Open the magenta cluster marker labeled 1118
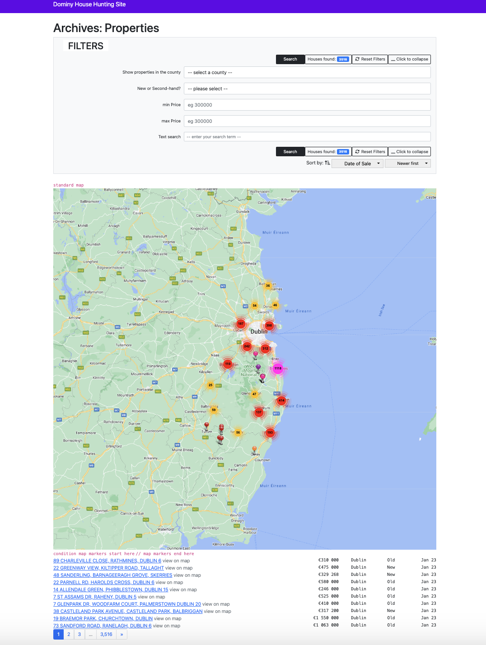This screenshot has width=486, height=645. coord(278,368)
